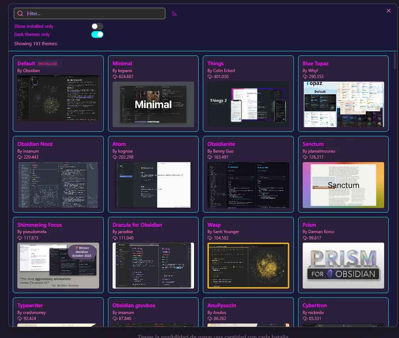
Task: Click the Wasp download count icon
Action: pyautogui.click(x=210, y=238)
